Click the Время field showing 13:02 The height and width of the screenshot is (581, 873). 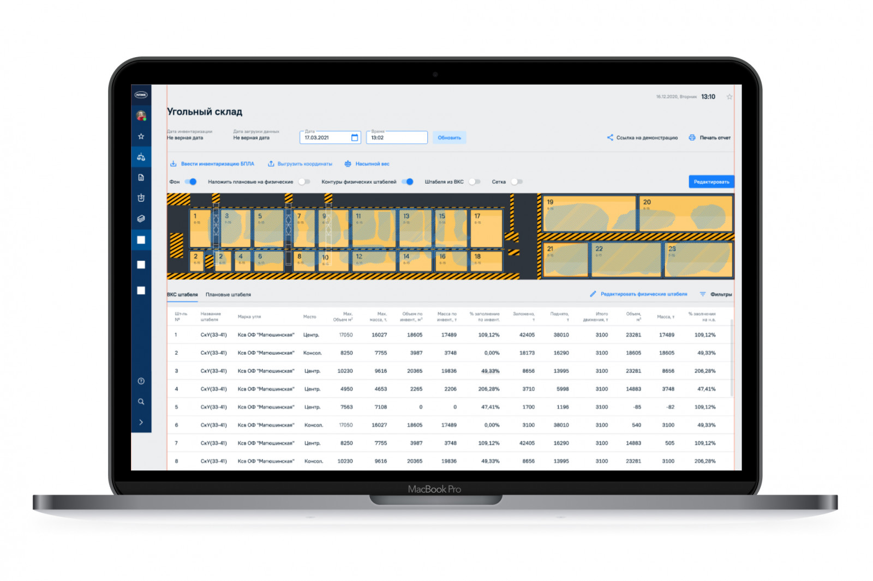tap(397, 137)
